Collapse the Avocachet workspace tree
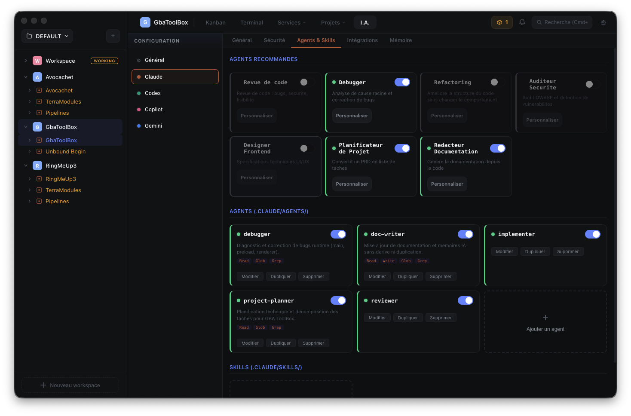Viewport: 631px width, 416px height. (26, 77)
